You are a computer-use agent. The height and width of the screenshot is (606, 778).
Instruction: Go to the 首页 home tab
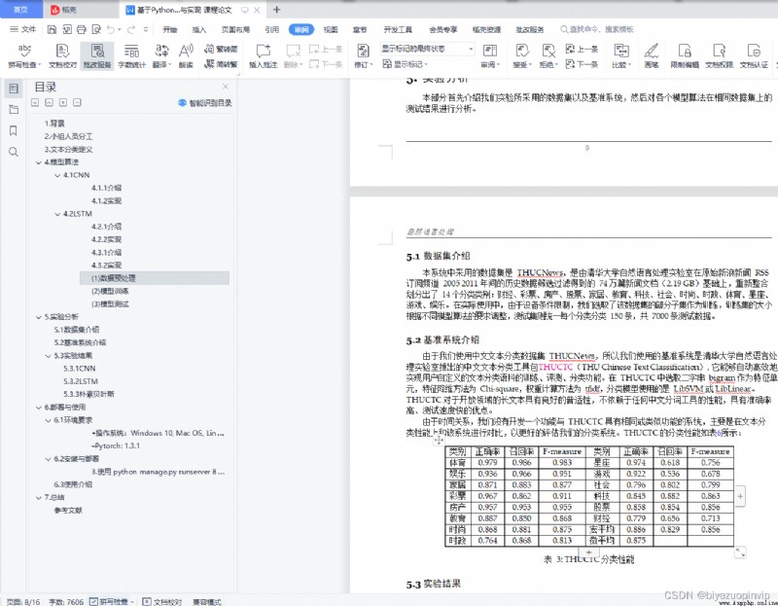pos(20,10)
